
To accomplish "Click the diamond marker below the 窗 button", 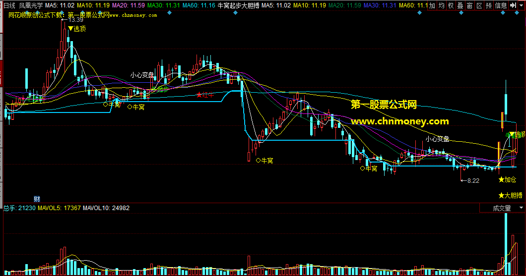I will (461, 13).
